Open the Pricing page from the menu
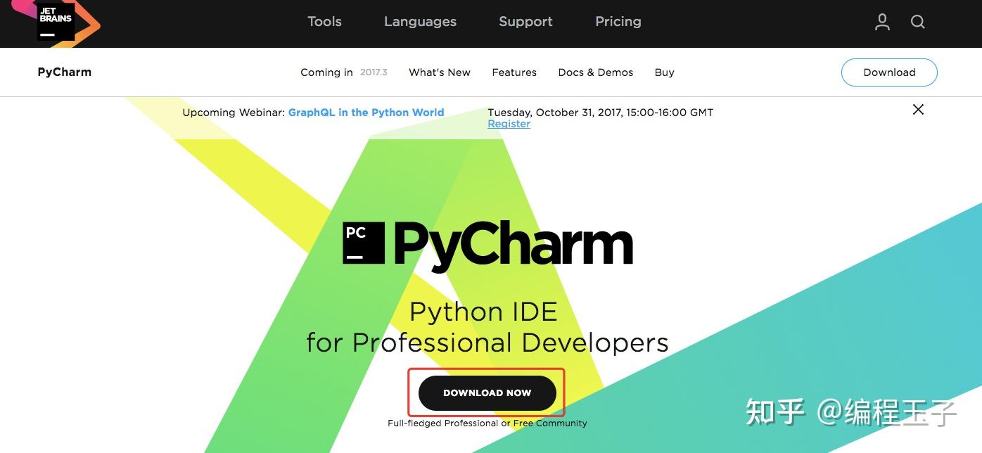982x453 pixels. pyautogui.click(x=618, y=22)
